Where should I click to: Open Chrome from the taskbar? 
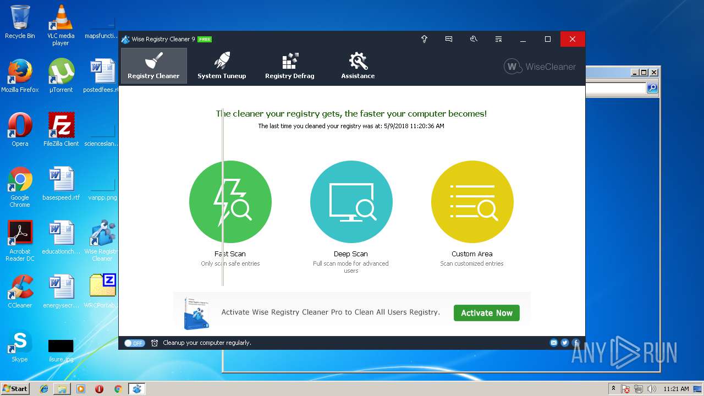(118, 389)
